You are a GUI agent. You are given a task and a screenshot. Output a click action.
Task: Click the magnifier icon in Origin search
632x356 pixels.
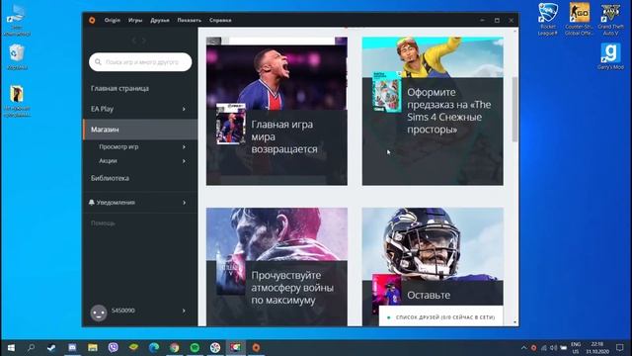pos(98,62)
